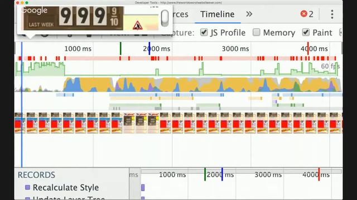Viewport: 357px width, 200px height.
Task: Select the dark filmstrip frame nearest 2000 ms
Action: 153,123
